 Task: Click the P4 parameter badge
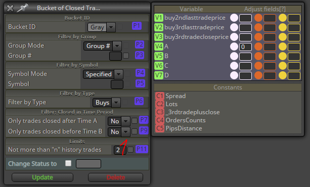point(141,73)
